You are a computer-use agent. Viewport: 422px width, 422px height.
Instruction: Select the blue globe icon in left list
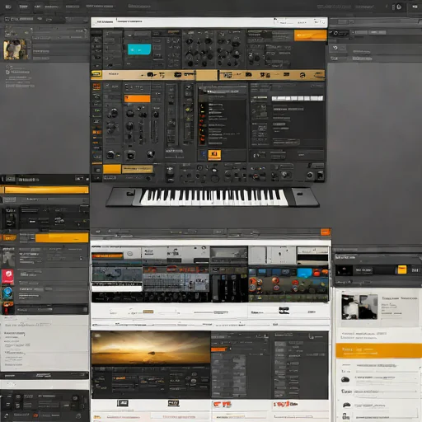point(8,293)
